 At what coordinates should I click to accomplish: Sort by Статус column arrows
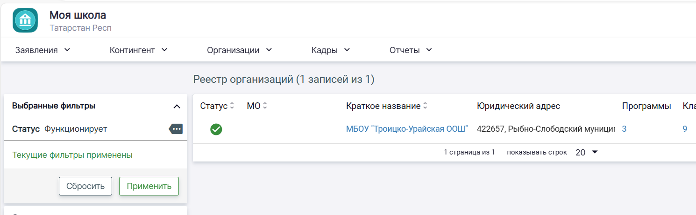point(232,106)
